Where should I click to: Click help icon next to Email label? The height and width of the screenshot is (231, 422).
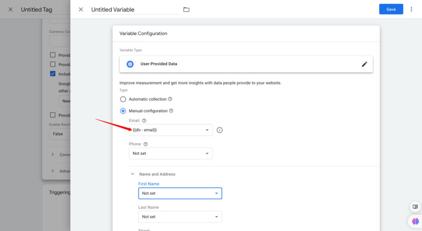tap(144, 121)
